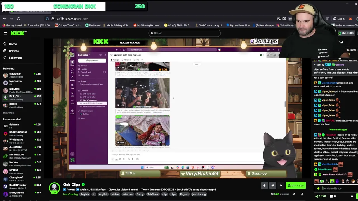Viewport: 358px width, 201px height.
Task: Open DonutOperator recommended channel
Action: pos(22,133)
